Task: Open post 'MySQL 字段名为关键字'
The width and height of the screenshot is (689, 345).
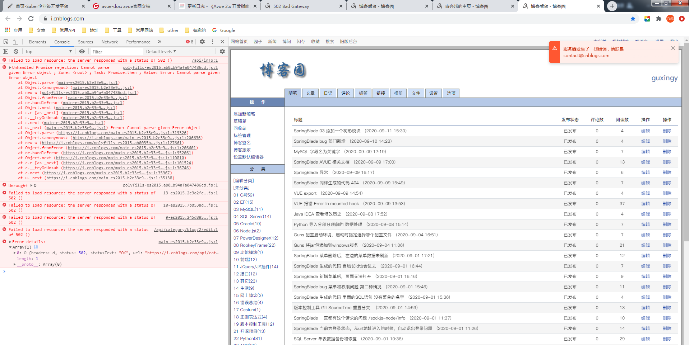Action: (x=317, y=152)
